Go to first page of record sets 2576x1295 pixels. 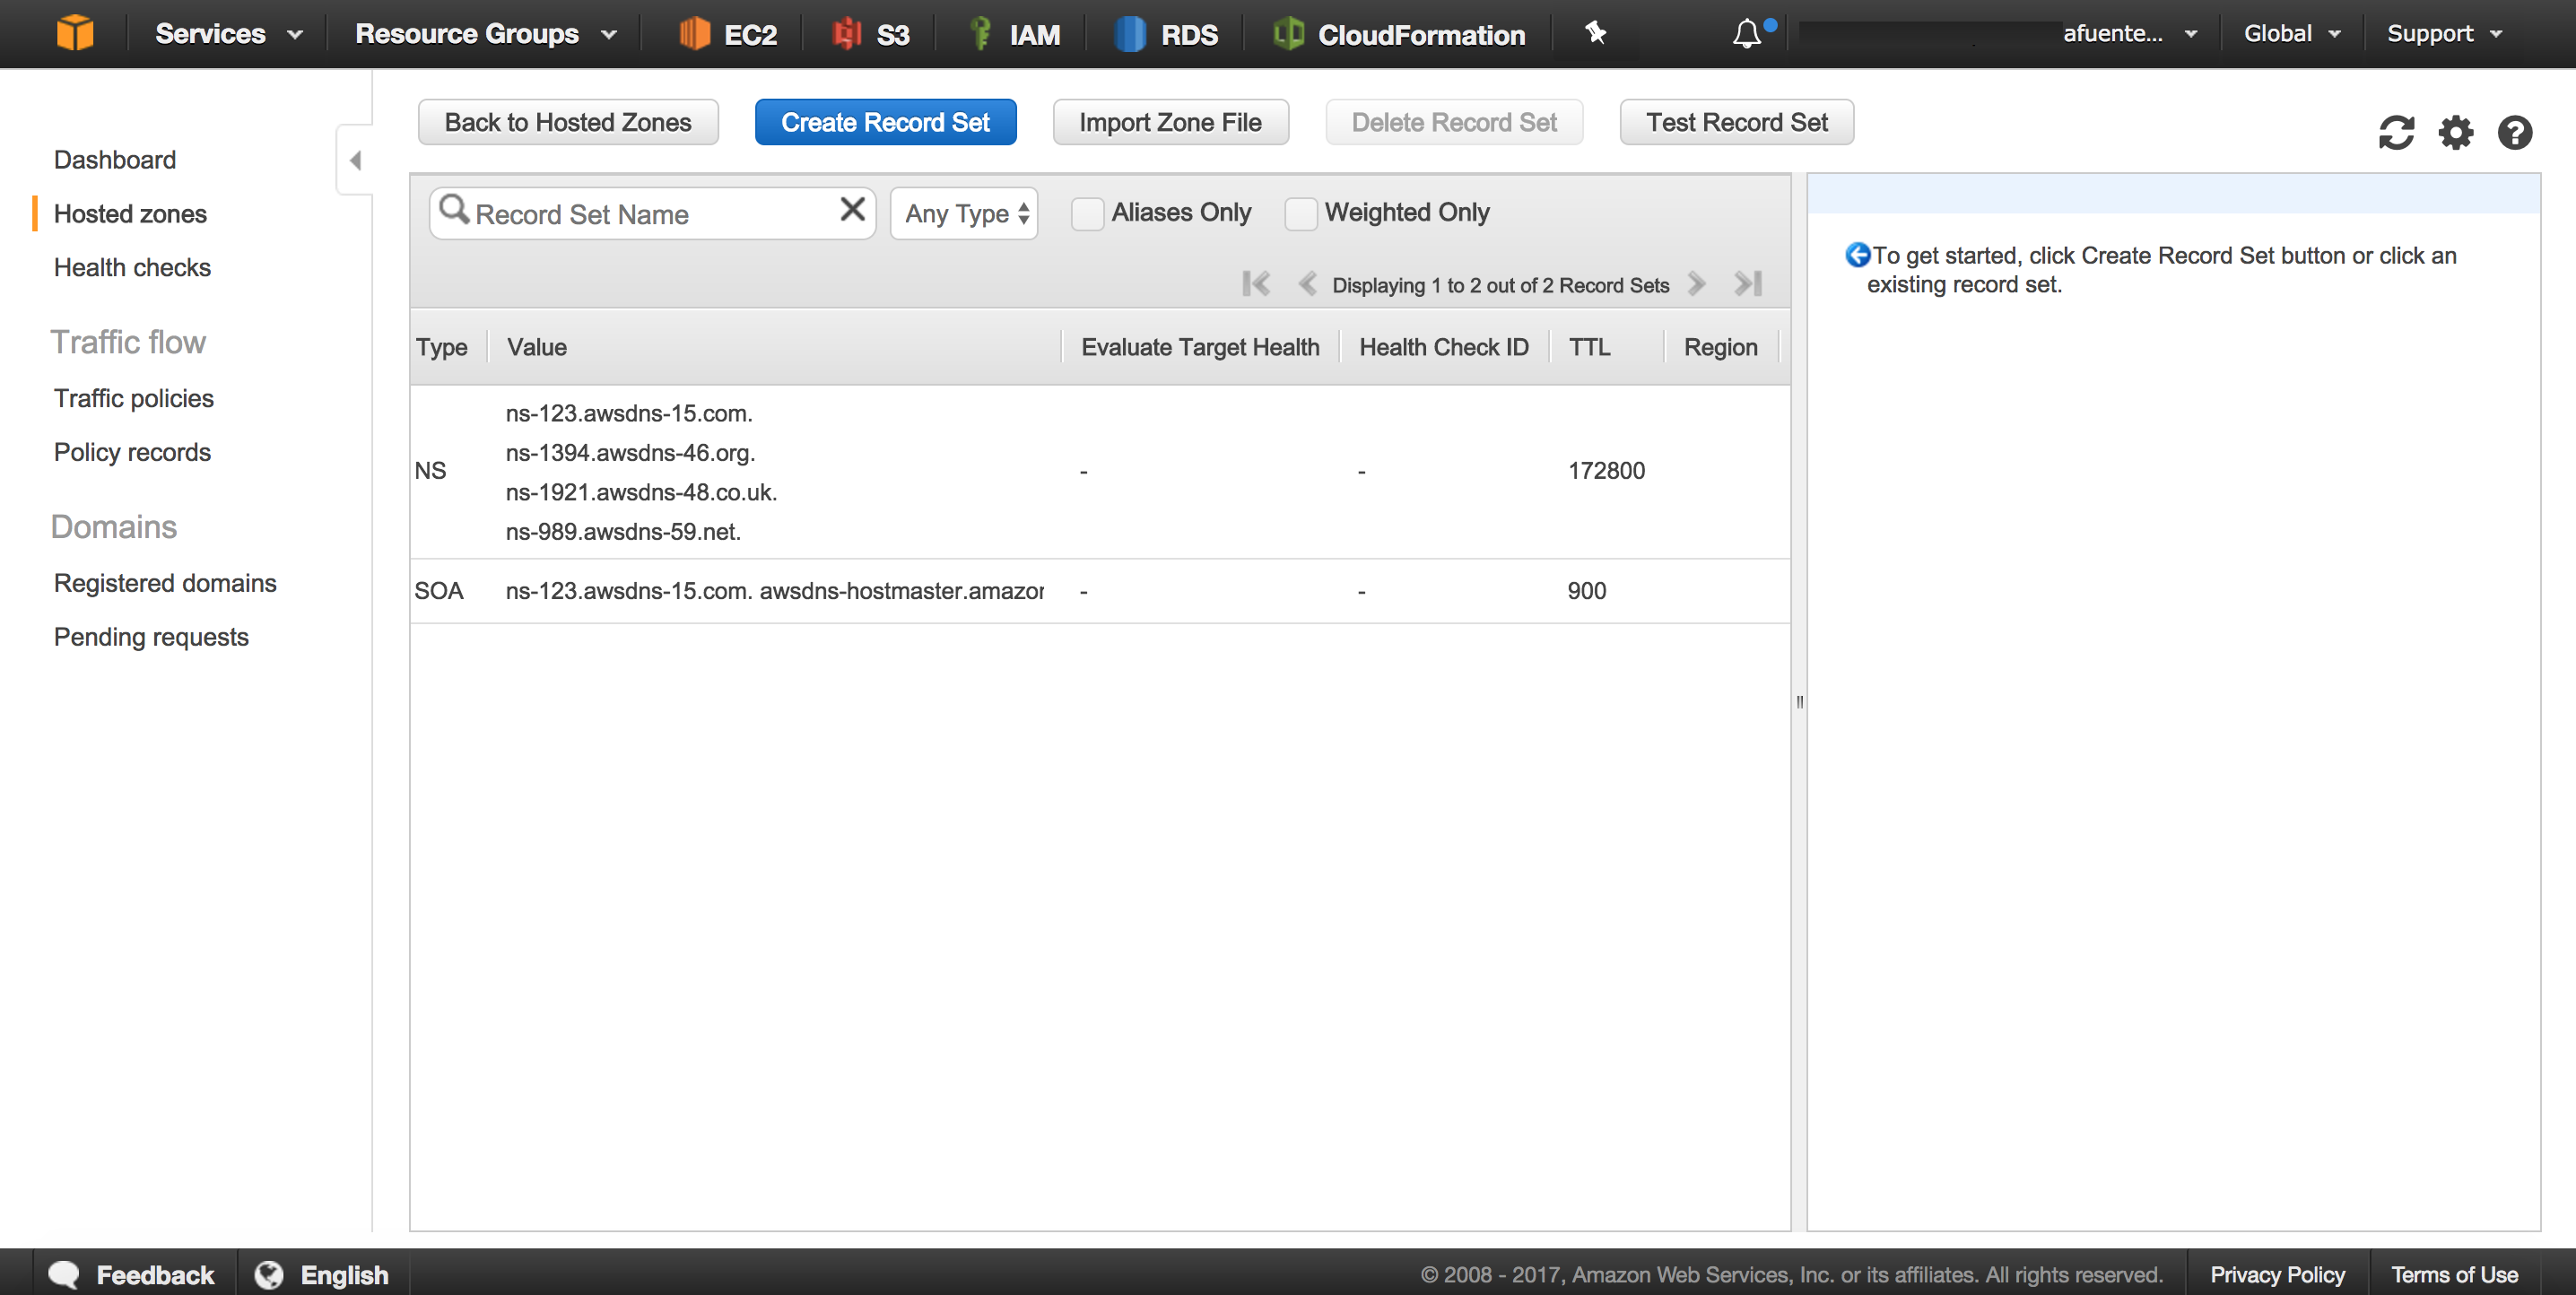coord(1256,284)
